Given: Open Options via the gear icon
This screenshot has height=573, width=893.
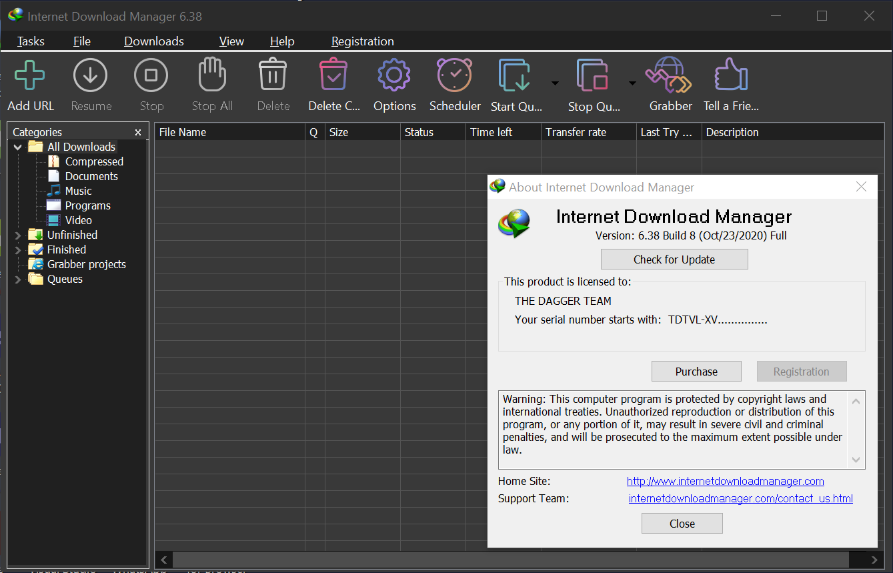Looking at the screenshot, I should pyautogui.click(x=394, y=75).
